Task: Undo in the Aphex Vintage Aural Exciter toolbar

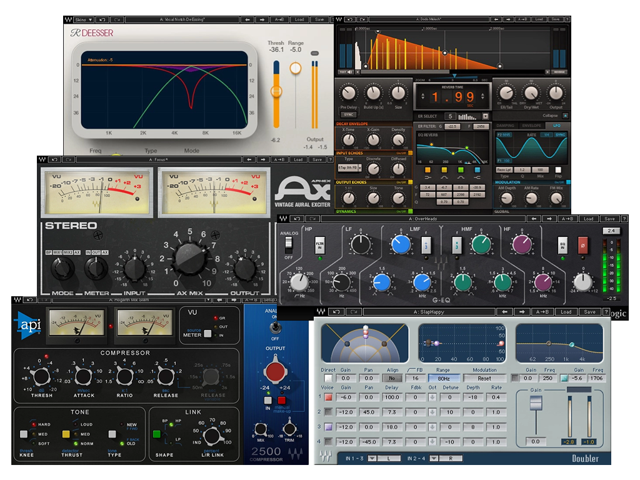Action: tap(54, 159)
